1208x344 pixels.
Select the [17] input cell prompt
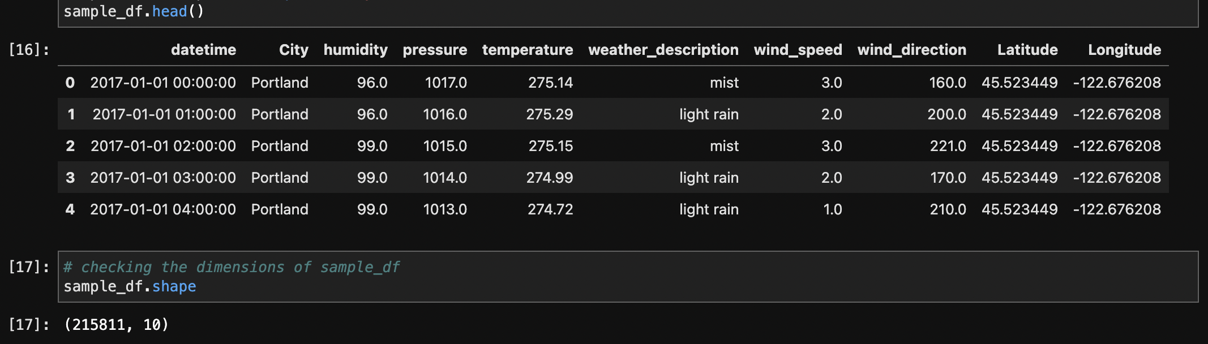click(x=29, y=267)
